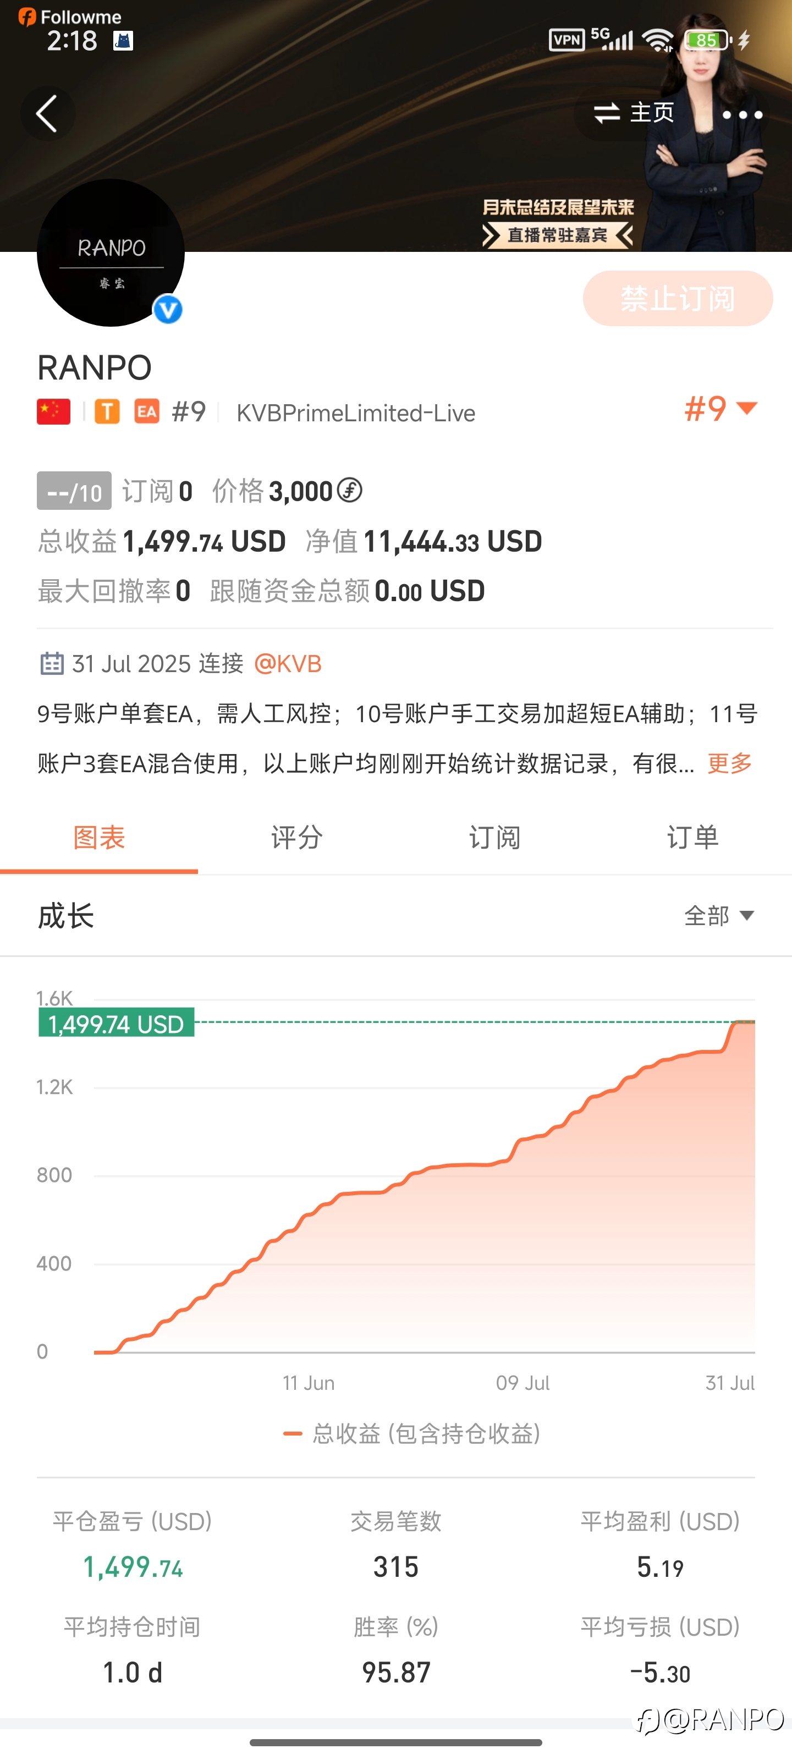
Task: Expand the #9 account dropdown
Action: (x=721, y=409)
